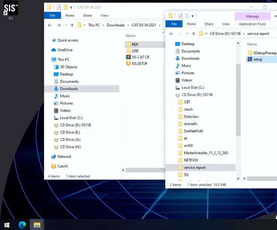Expand chevron after CAT SIS 04.2021 breadcrumb
The height and width of the screenshot is (230, 277).
point(159,25)
